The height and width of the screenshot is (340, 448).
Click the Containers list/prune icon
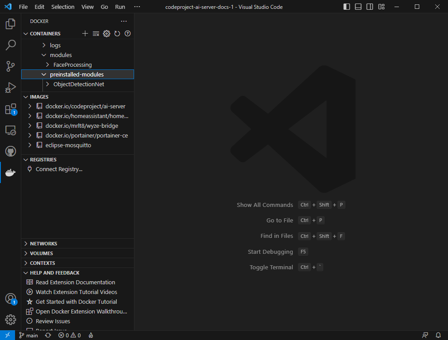click(96, 34)
